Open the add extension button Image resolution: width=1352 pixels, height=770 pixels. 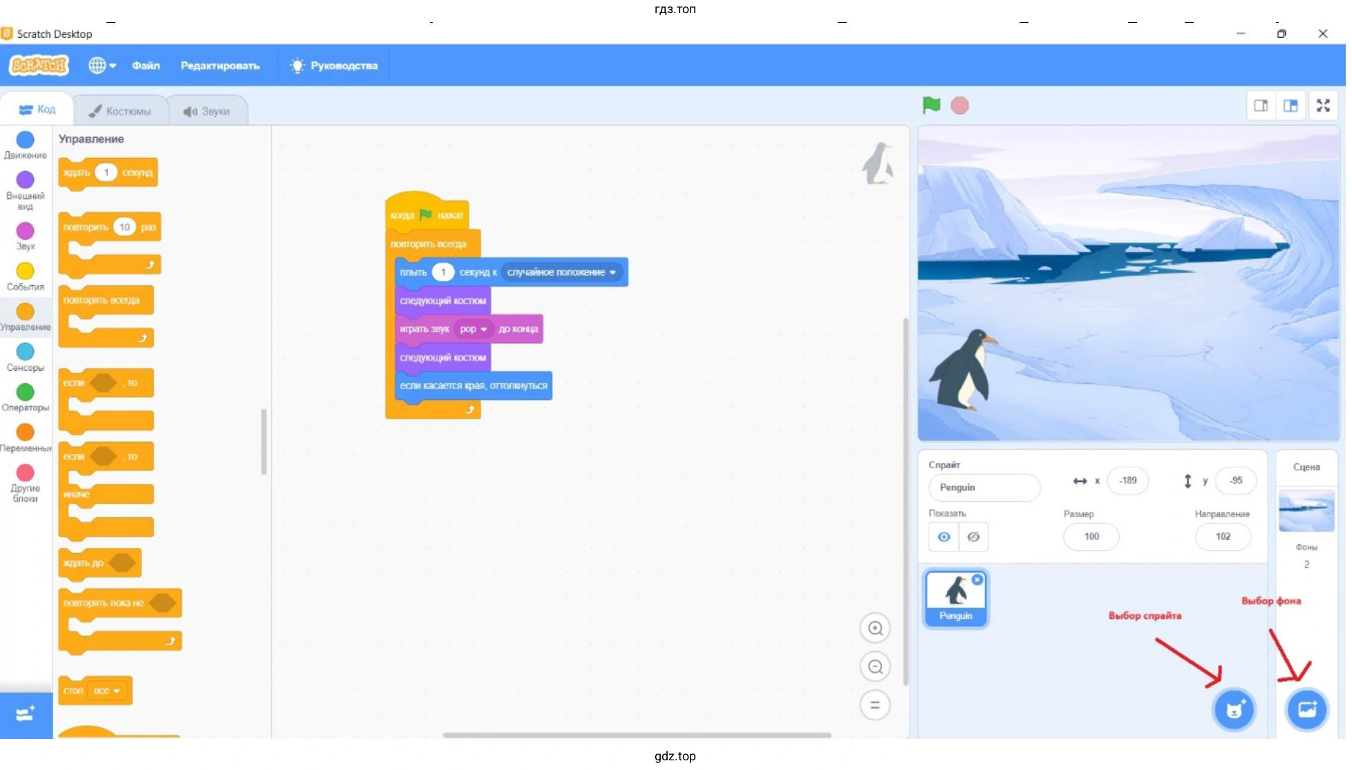pyautogui.click(x=26, y=714)
